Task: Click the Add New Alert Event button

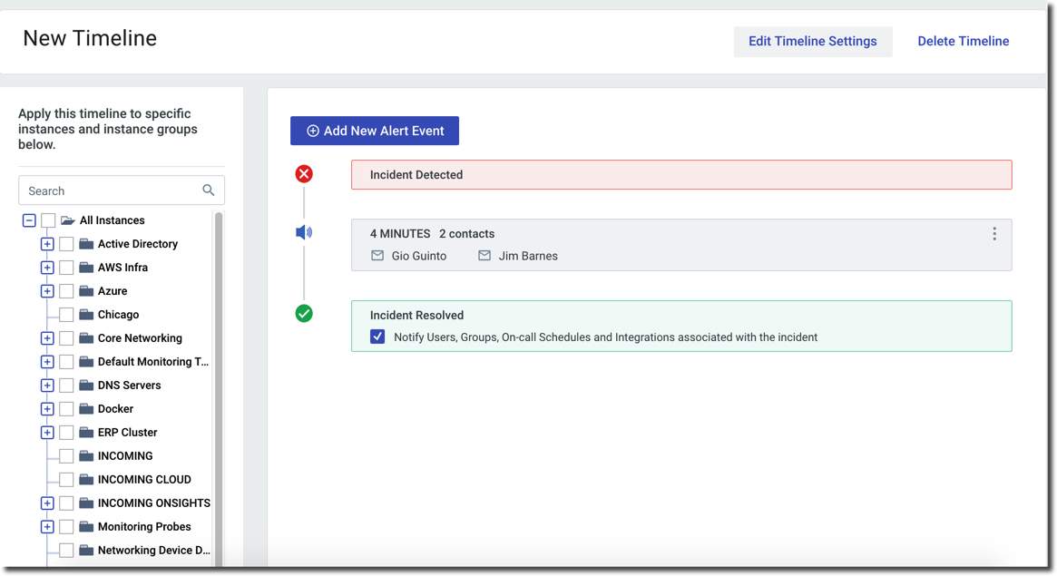Action: coord(374,131)
